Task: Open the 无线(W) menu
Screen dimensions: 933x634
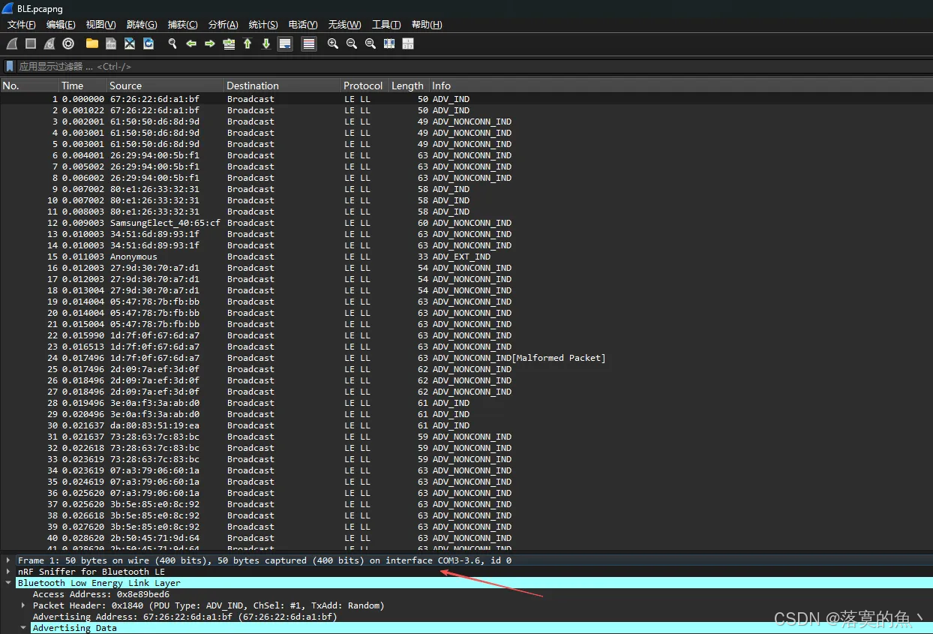Action: tap(344, 25)
